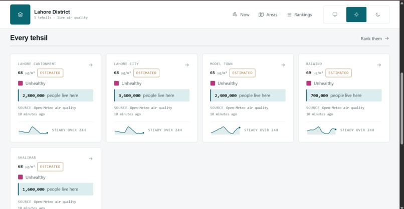Open the Now view
Viewport: 404px width, 209px height.
[241, 14]
